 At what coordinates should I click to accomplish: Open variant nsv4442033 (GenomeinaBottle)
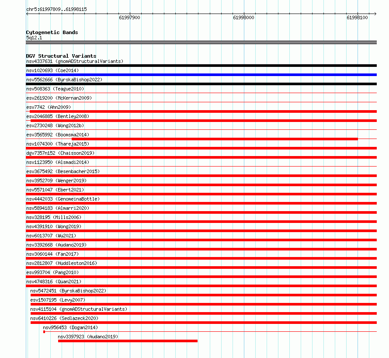coord(63,199)
